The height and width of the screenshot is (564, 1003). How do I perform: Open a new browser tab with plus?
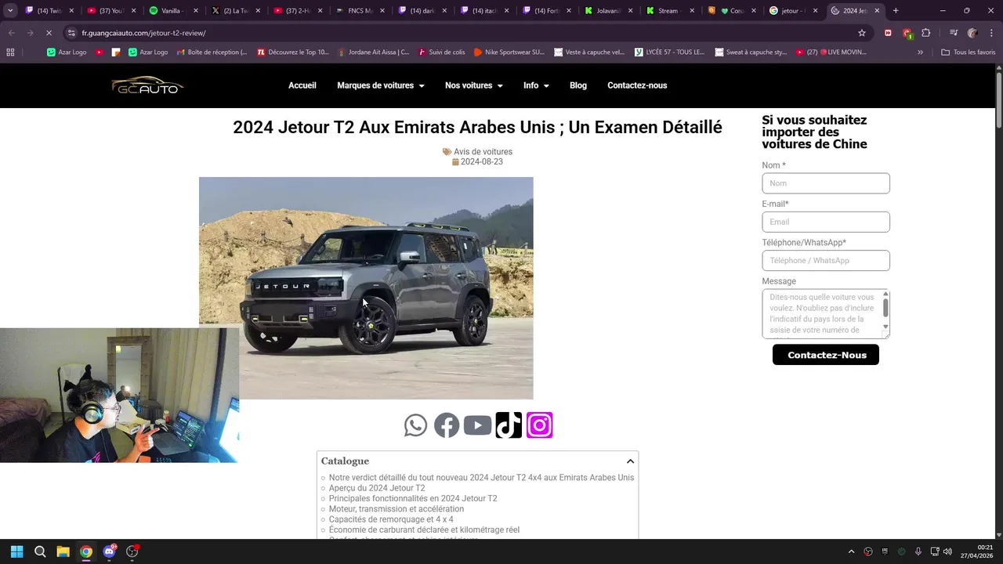pyautogui.click(x=896, y=11)
